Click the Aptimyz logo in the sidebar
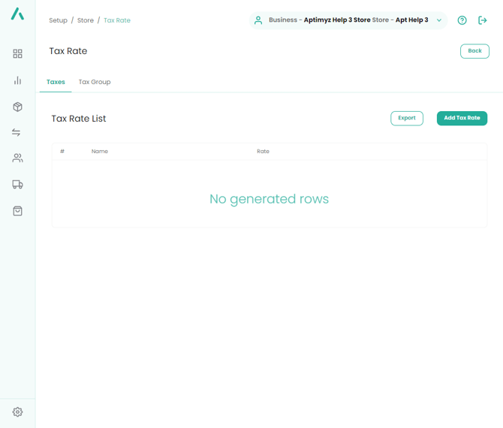The height and width of the screenshot is (428, 503). tap(17, 14)
